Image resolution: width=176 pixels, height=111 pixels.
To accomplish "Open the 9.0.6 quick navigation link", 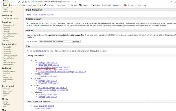I will (35, 14).
